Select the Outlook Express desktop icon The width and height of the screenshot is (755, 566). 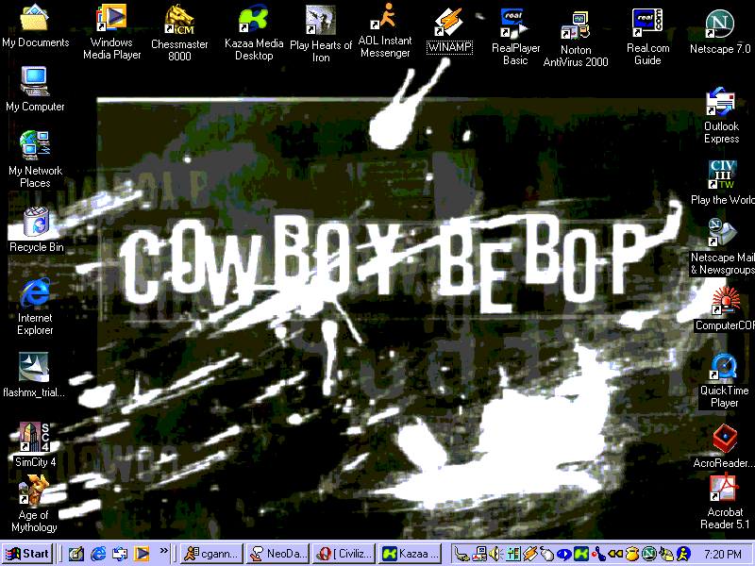coord(721,115)
